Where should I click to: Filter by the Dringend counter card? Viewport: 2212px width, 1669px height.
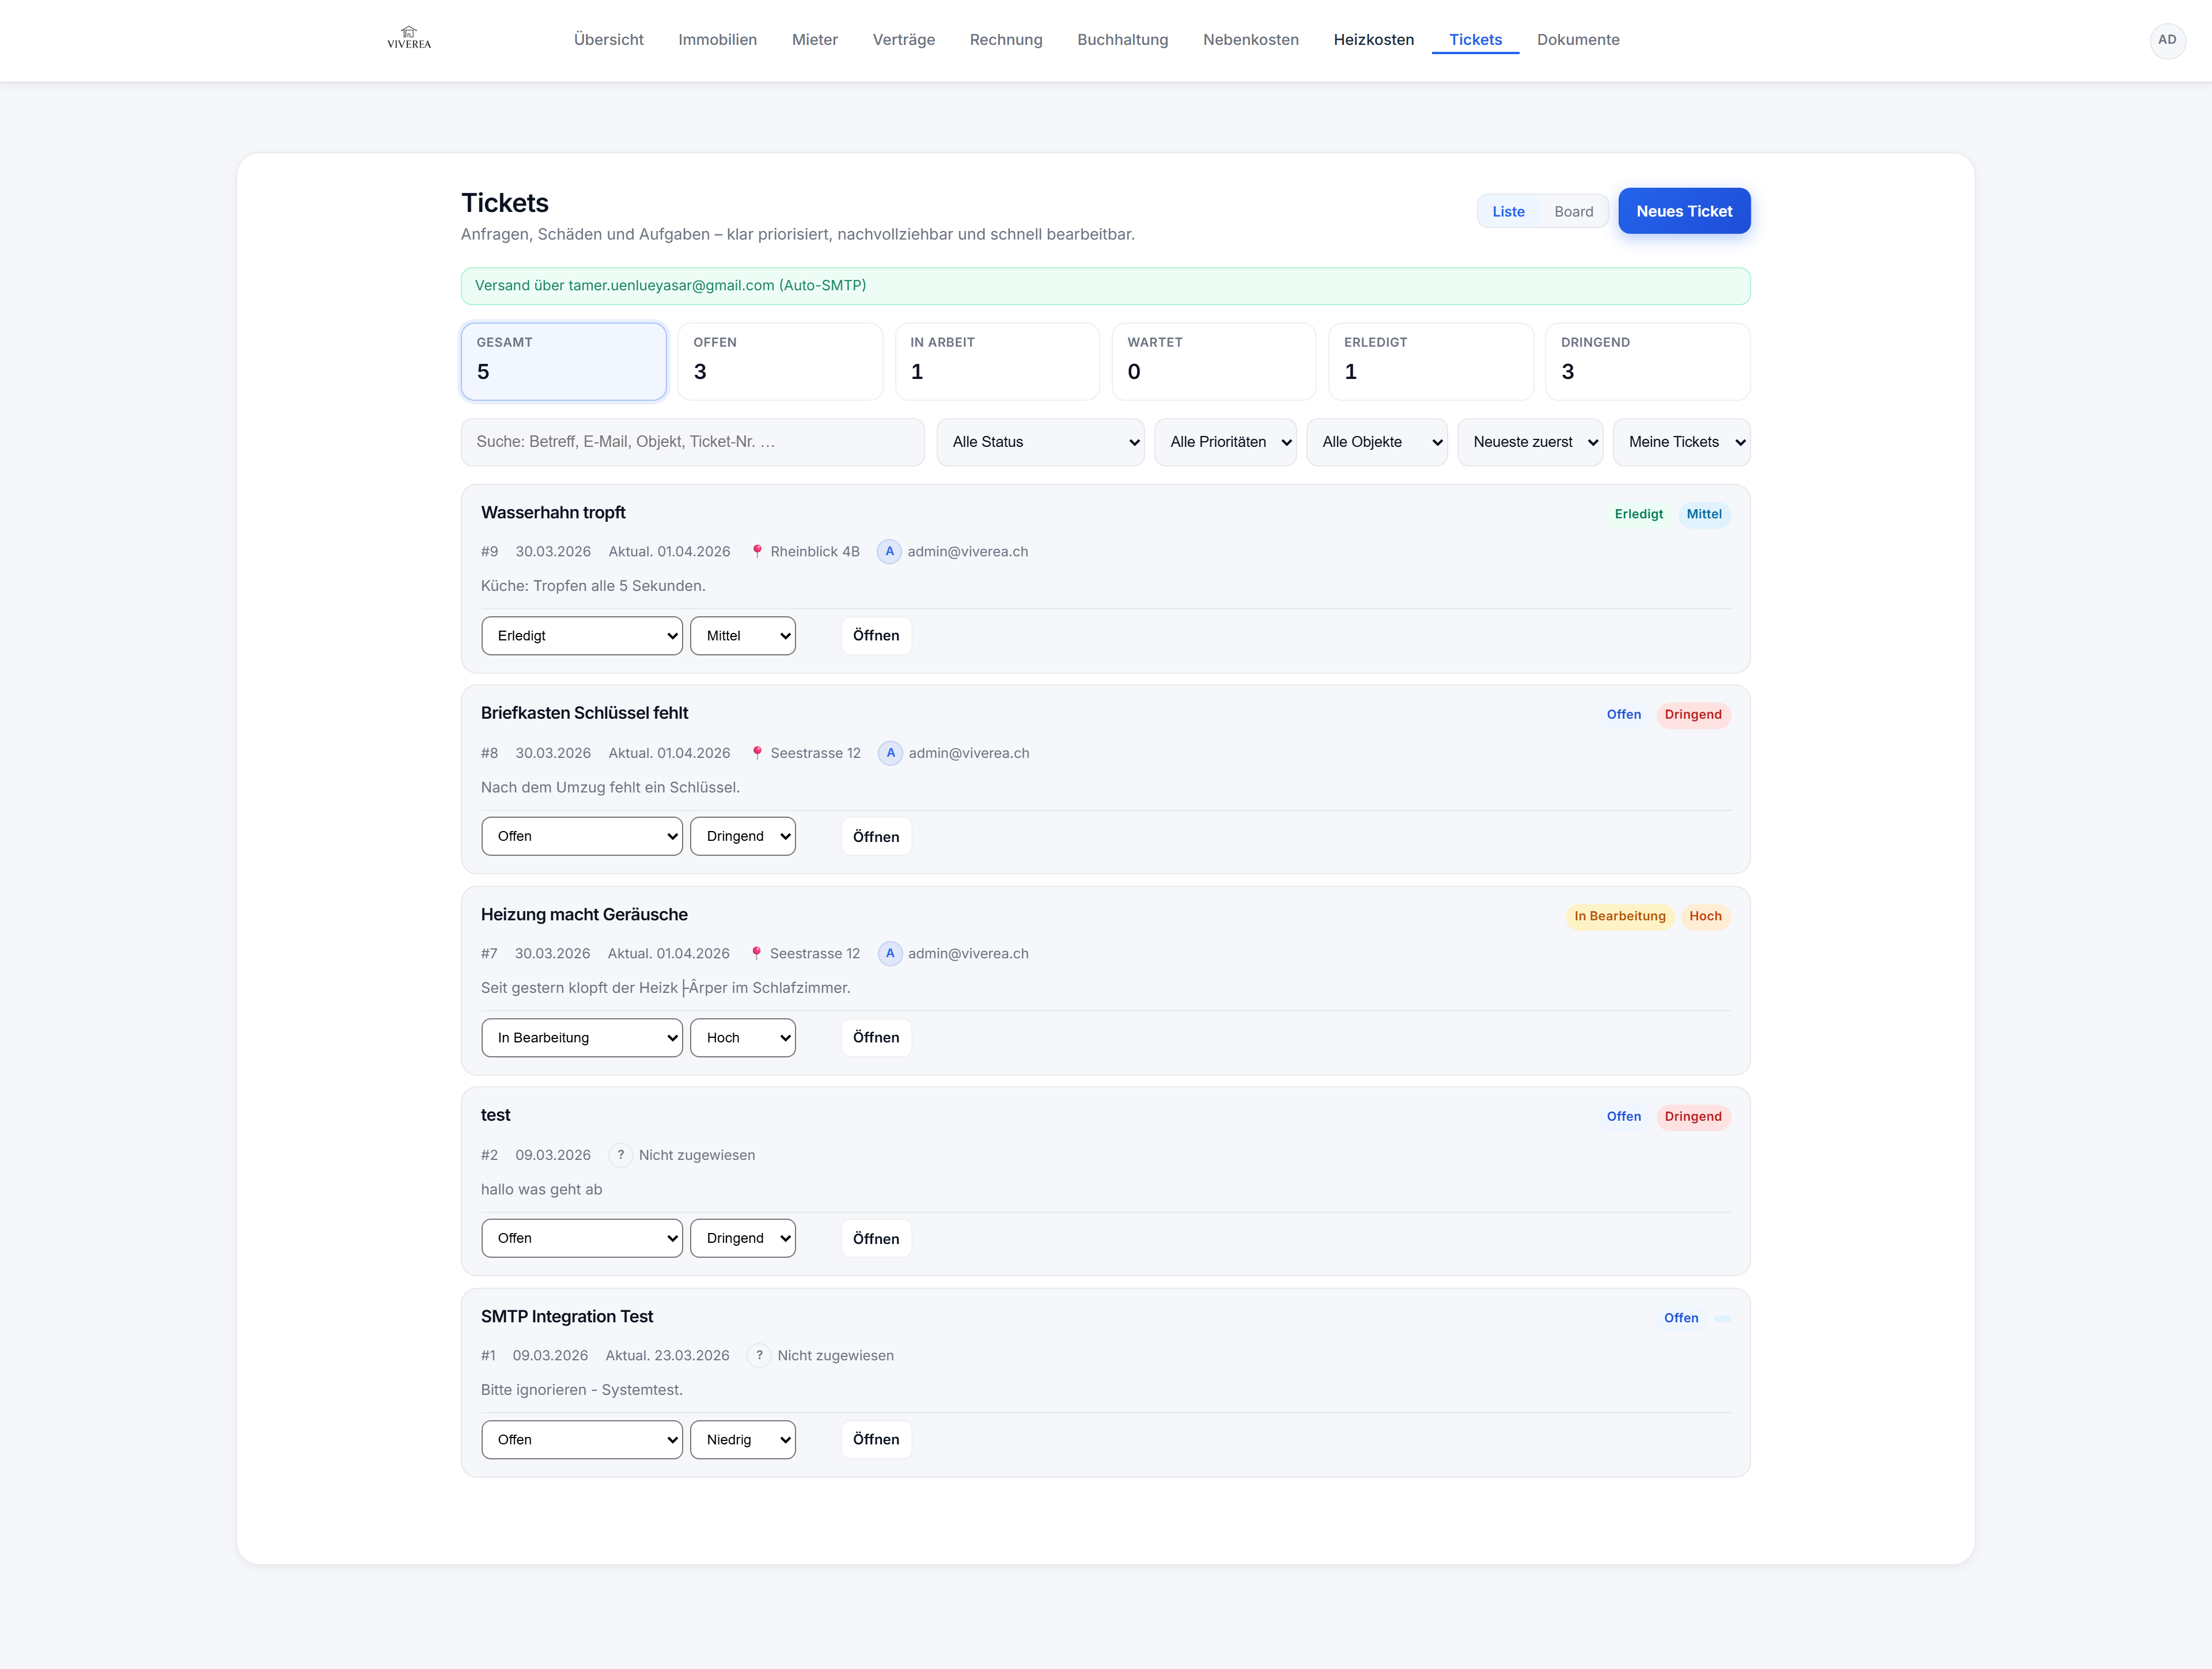click(1647, 361)
